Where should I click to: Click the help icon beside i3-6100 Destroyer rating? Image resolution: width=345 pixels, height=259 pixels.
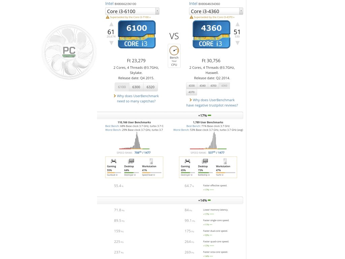coord(135,175)
